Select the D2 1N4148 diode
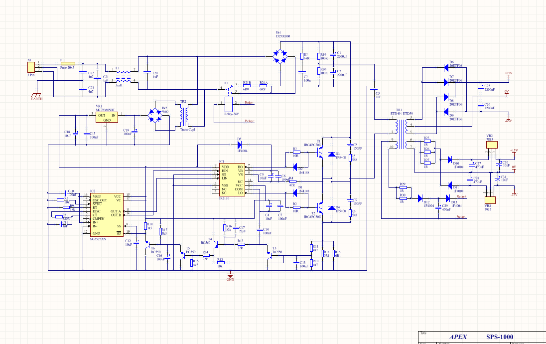Image resolution: width=546 pixels, height=344 pixels. click(295, 167)
